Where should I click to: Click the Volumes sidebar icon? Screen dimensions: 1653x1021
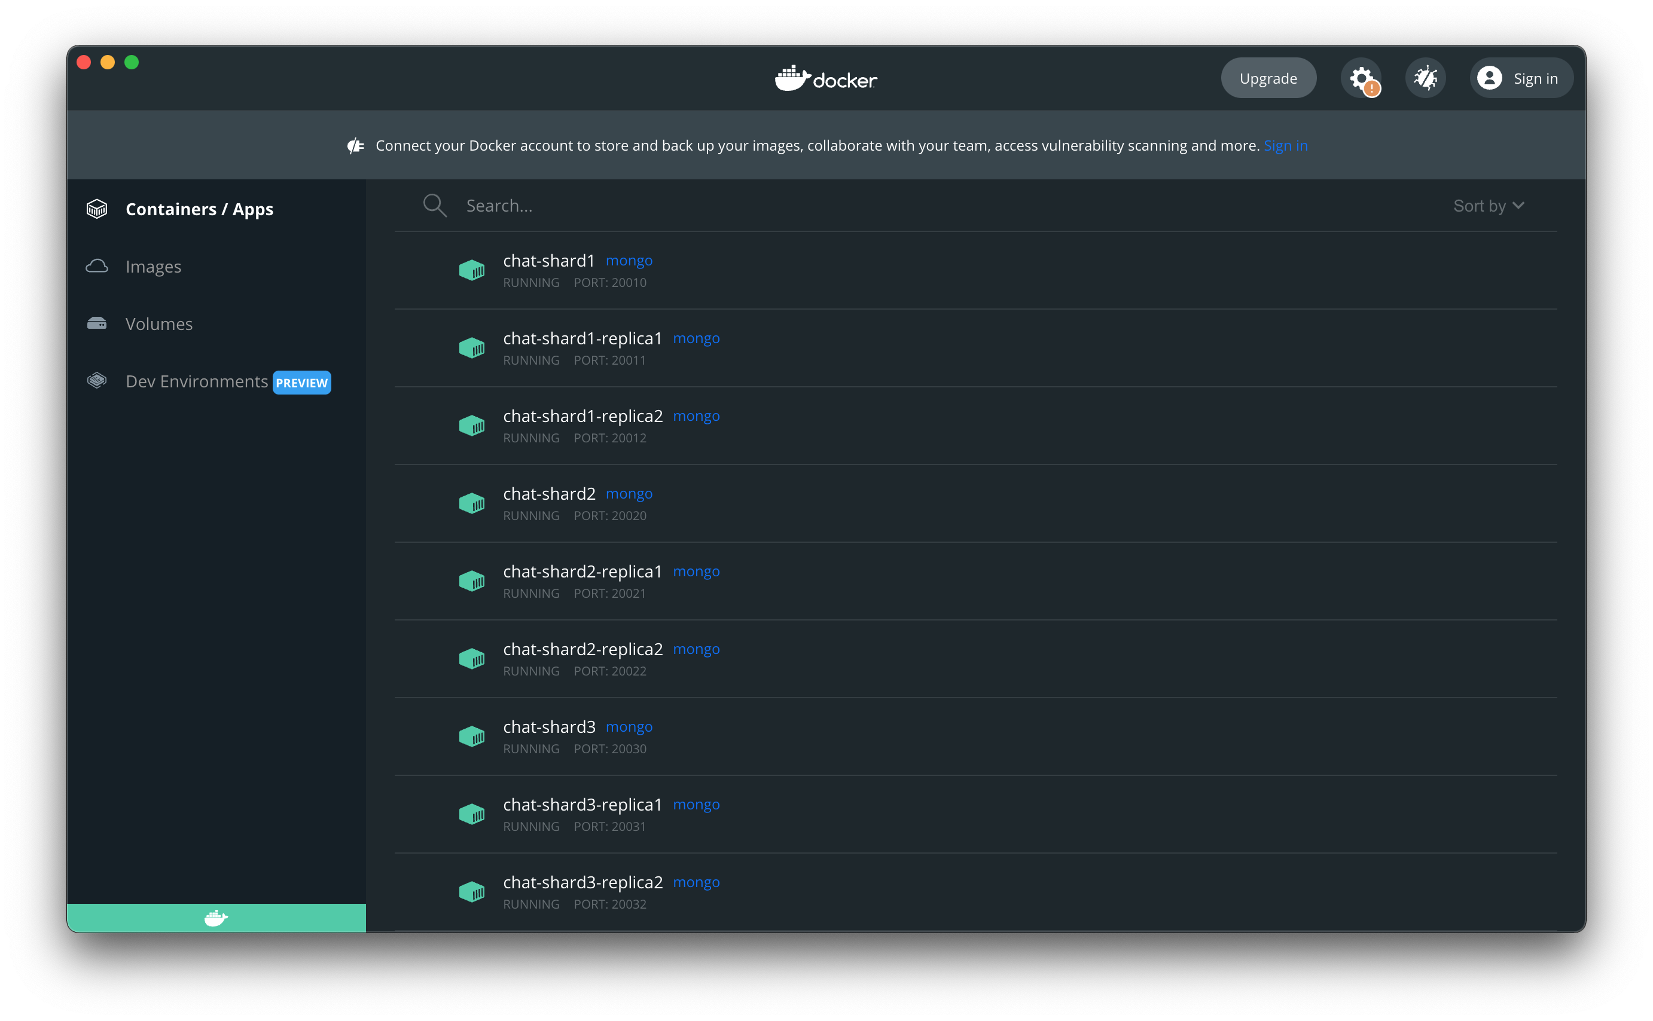[98, 323]
